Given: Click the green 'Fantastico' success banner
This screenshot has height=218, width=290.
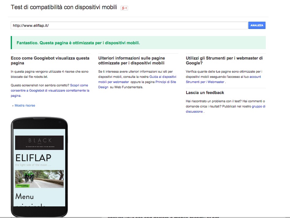Looking at the screenshot, I should [x=138, y=43].
